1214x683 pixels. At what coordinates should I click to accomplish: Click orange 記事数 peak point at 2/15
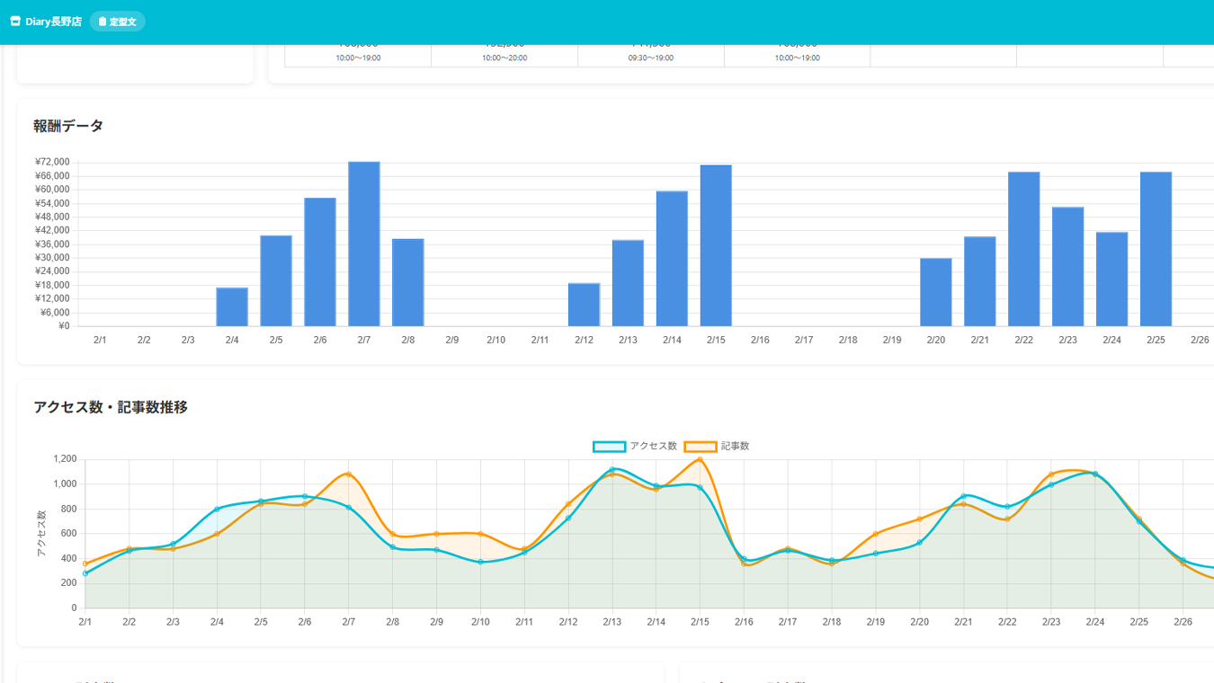[700, 460]
